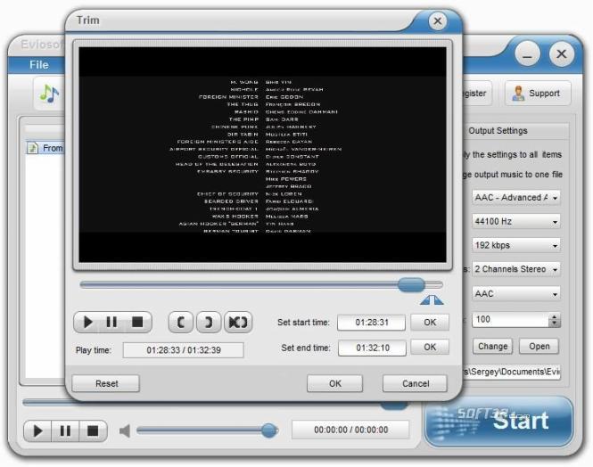The image size is (593, 467).
Task: Mute with the speaker icon in main window
Action: pyautogui.click(x=125, y=430)
